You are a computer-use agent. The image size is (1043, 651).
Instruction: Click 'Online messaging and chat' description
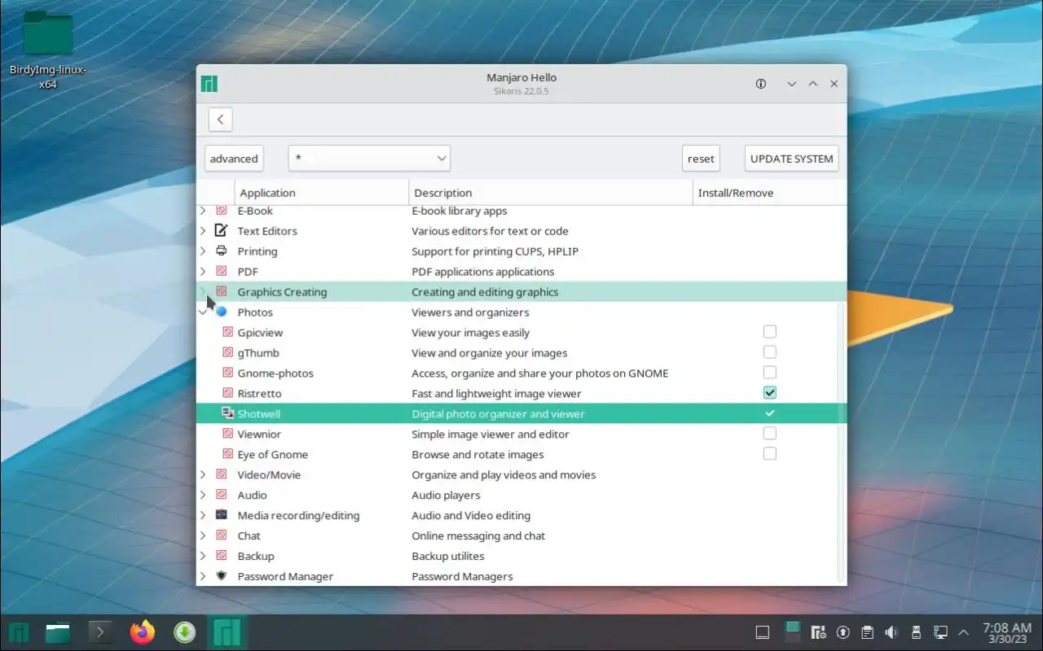click(x=478, y=535)
